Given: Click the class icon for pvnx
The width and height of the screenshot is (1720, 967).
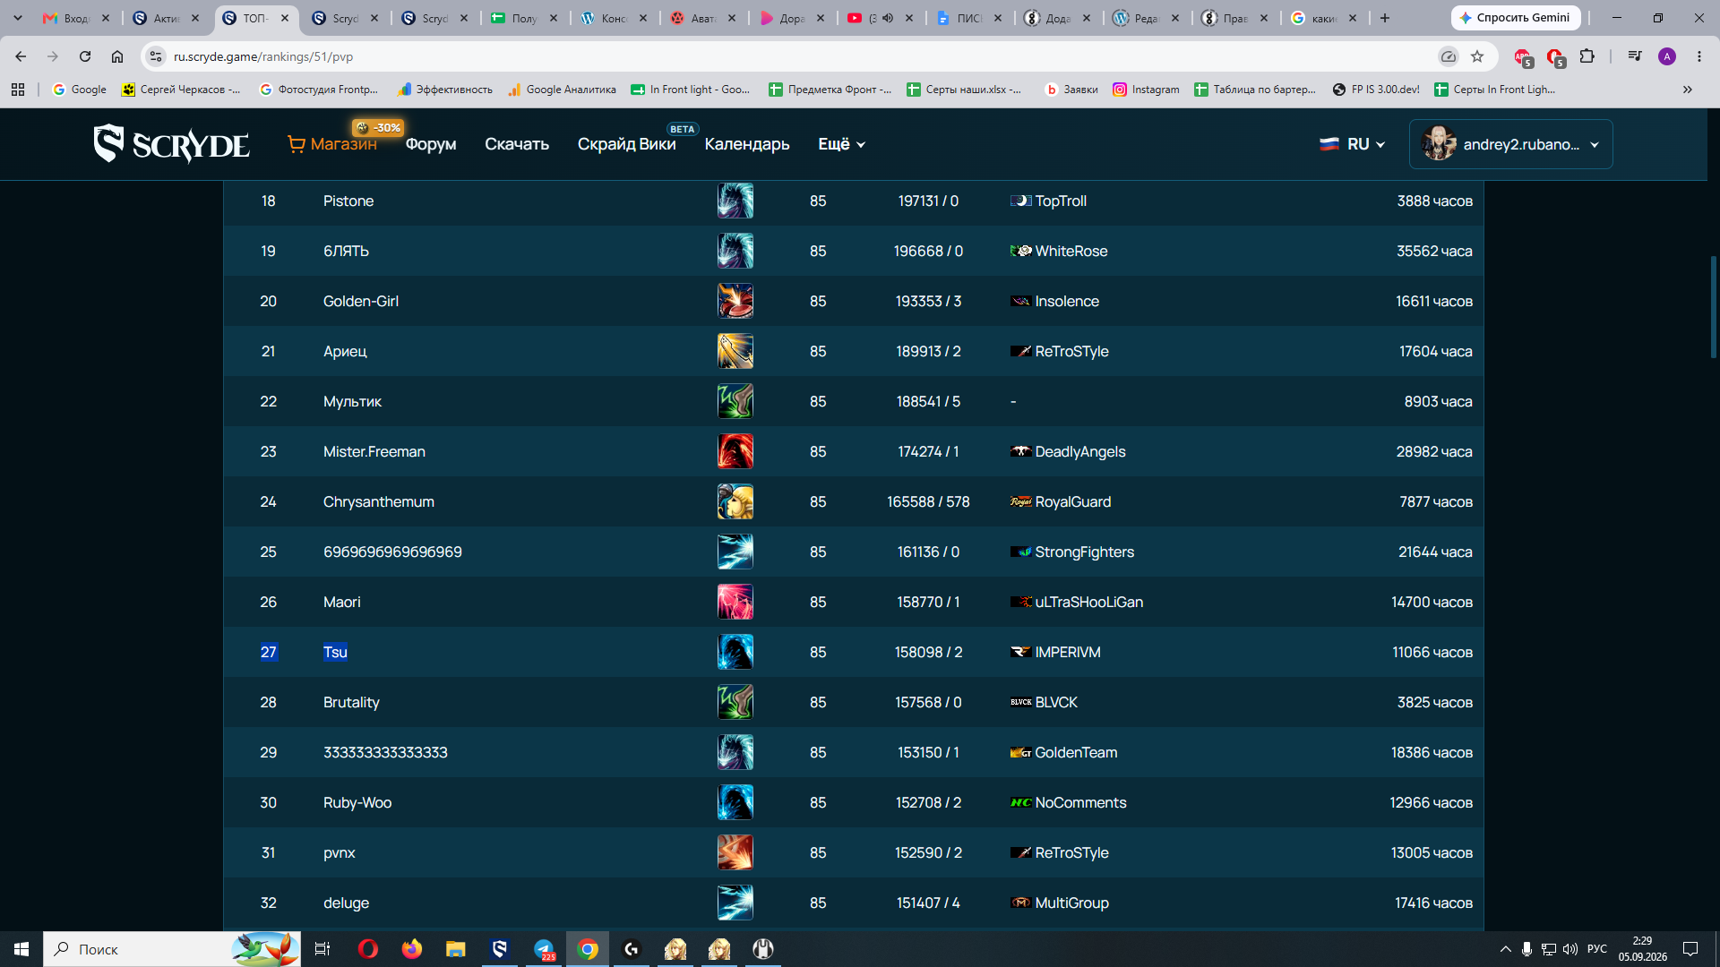Looking at the screenshot, I should coord(735,852).
